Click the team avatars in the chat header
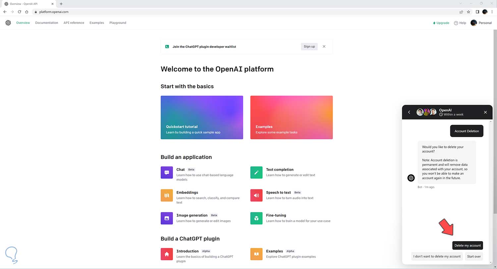The width and height of the screenshot is (497, 269). pos(426,112)
